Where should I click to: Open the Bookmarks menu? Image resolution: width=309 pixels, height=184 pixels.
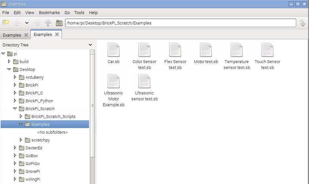point(49,12)
